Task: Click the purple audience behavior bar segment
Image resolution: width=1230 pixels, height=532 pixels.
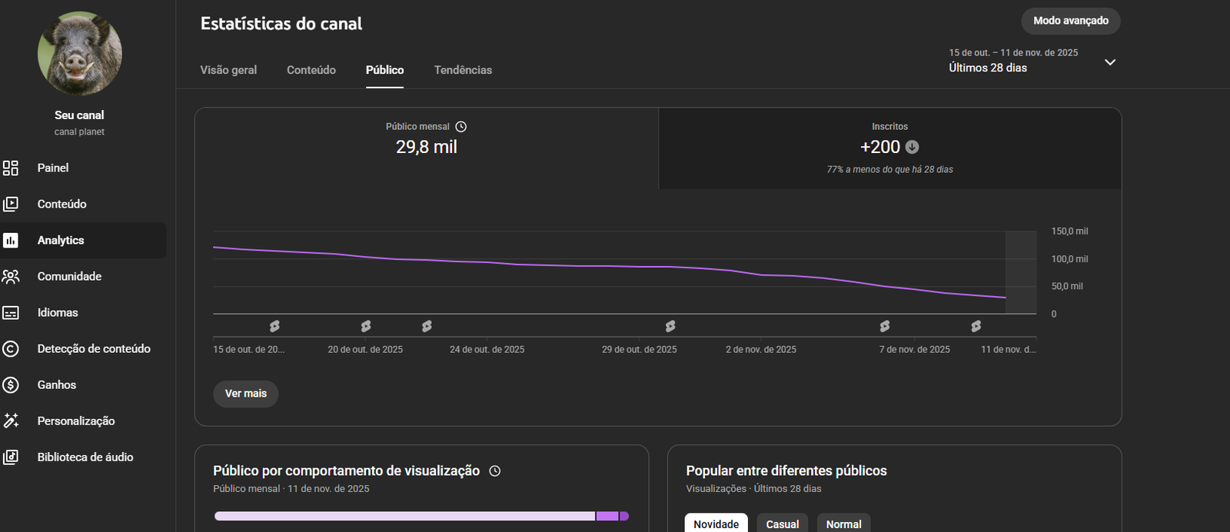Action: [x=607, y=516]
